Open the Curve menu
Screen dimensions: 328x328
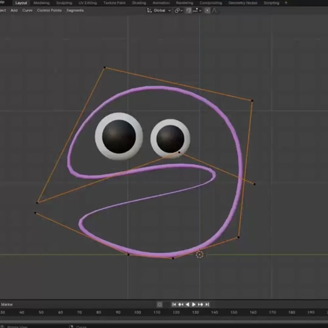point(27,10)
